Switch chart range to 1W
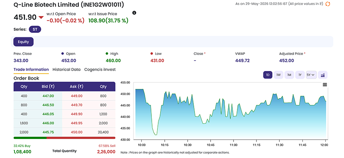The image size is (344, 158). [278, 75]
